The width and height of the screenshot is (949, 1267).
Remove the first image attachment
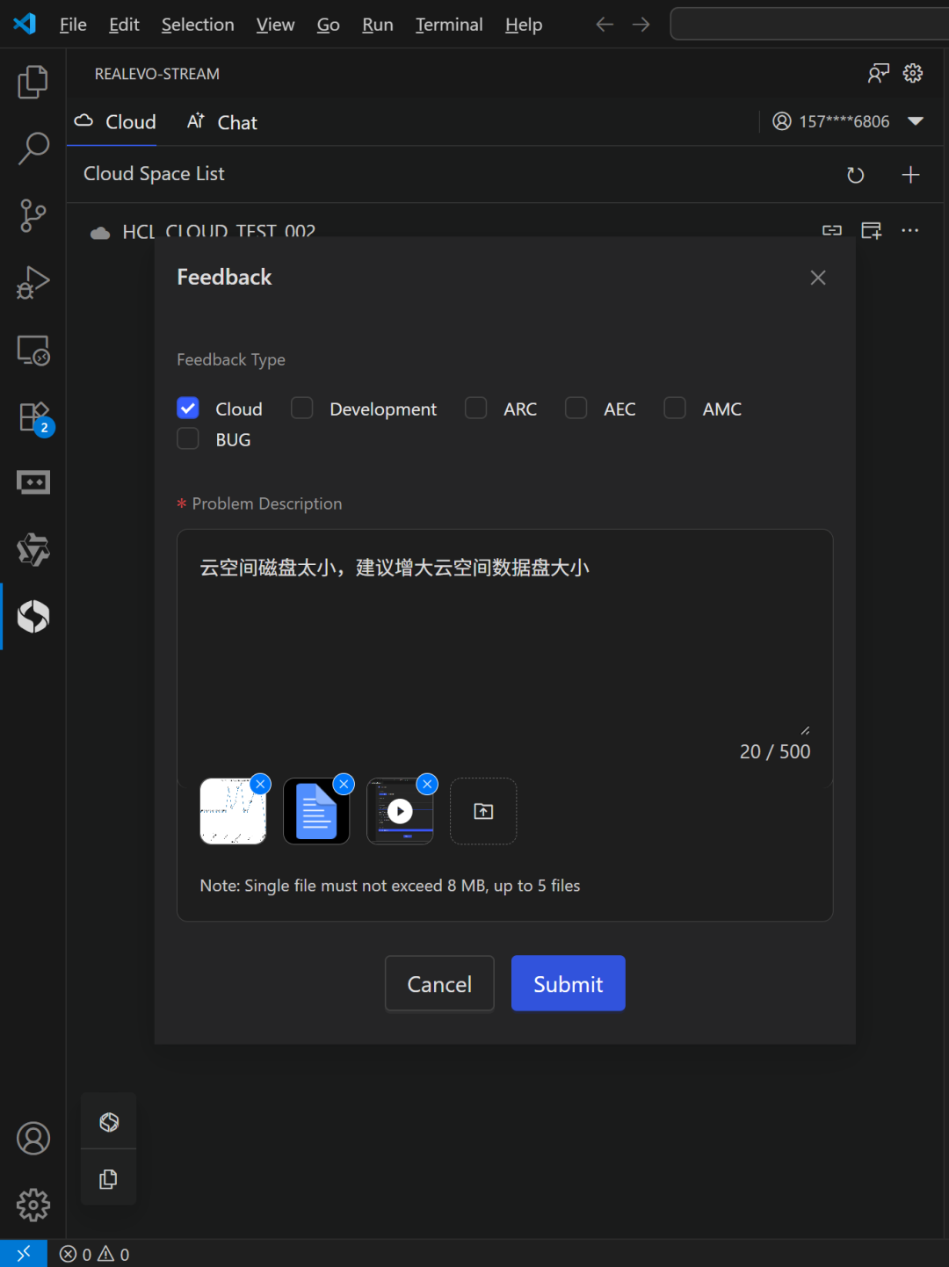[260, 784]
